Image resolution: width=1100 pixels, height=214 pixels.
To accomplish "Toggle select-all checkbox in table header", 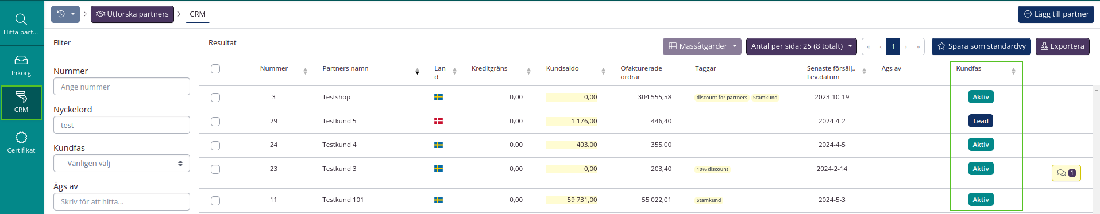I will click(215, 69).
